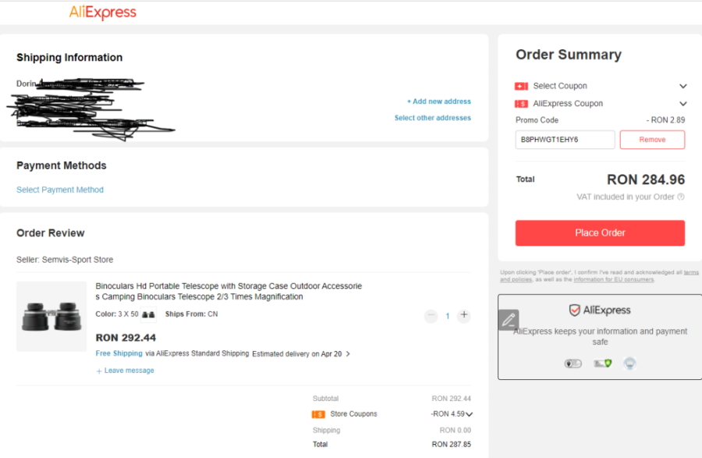The image size is (702, 458).
Task: Click the lightbulb icon in safety box
Action: click(630, 363)
